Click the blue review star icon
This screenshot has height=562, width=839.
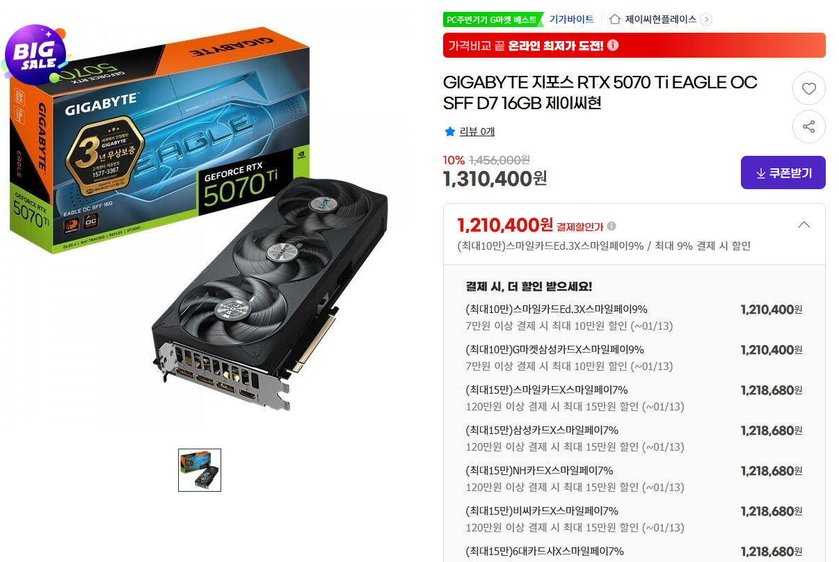pyautogui.click(x=449, y=131)
